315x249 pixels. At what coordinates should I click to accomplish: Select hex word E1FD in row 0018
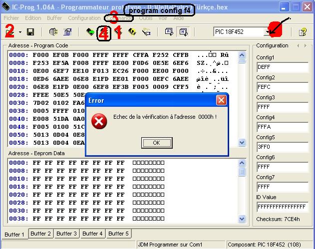click(101, 79)
